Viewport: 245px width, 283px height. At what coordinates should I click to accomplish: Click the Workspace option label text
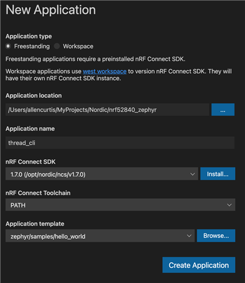(78, 47)
